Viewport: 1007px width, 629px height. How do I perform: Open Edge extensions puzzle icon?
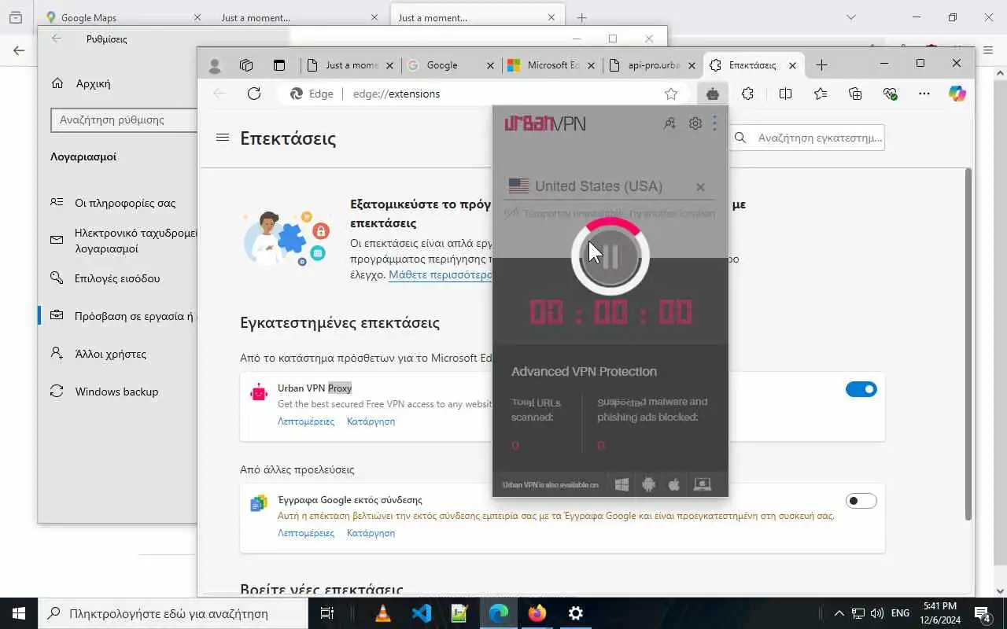point(747,94)
